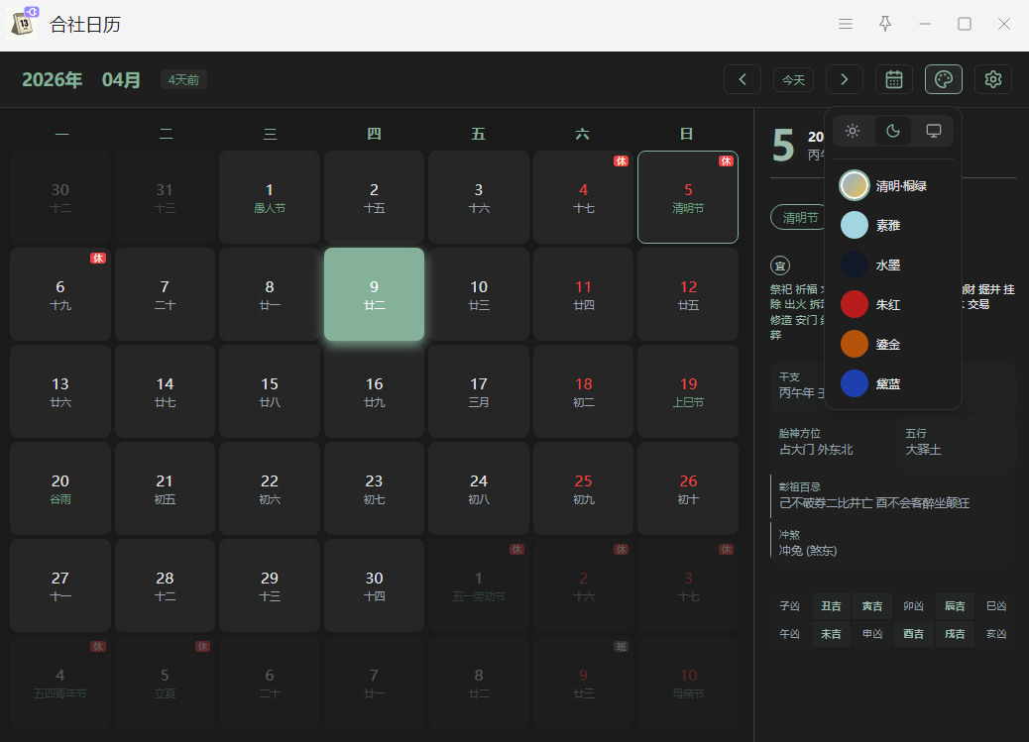Choose the 朱红 red theme
The image size is (1029, 742).
[893, 304]
